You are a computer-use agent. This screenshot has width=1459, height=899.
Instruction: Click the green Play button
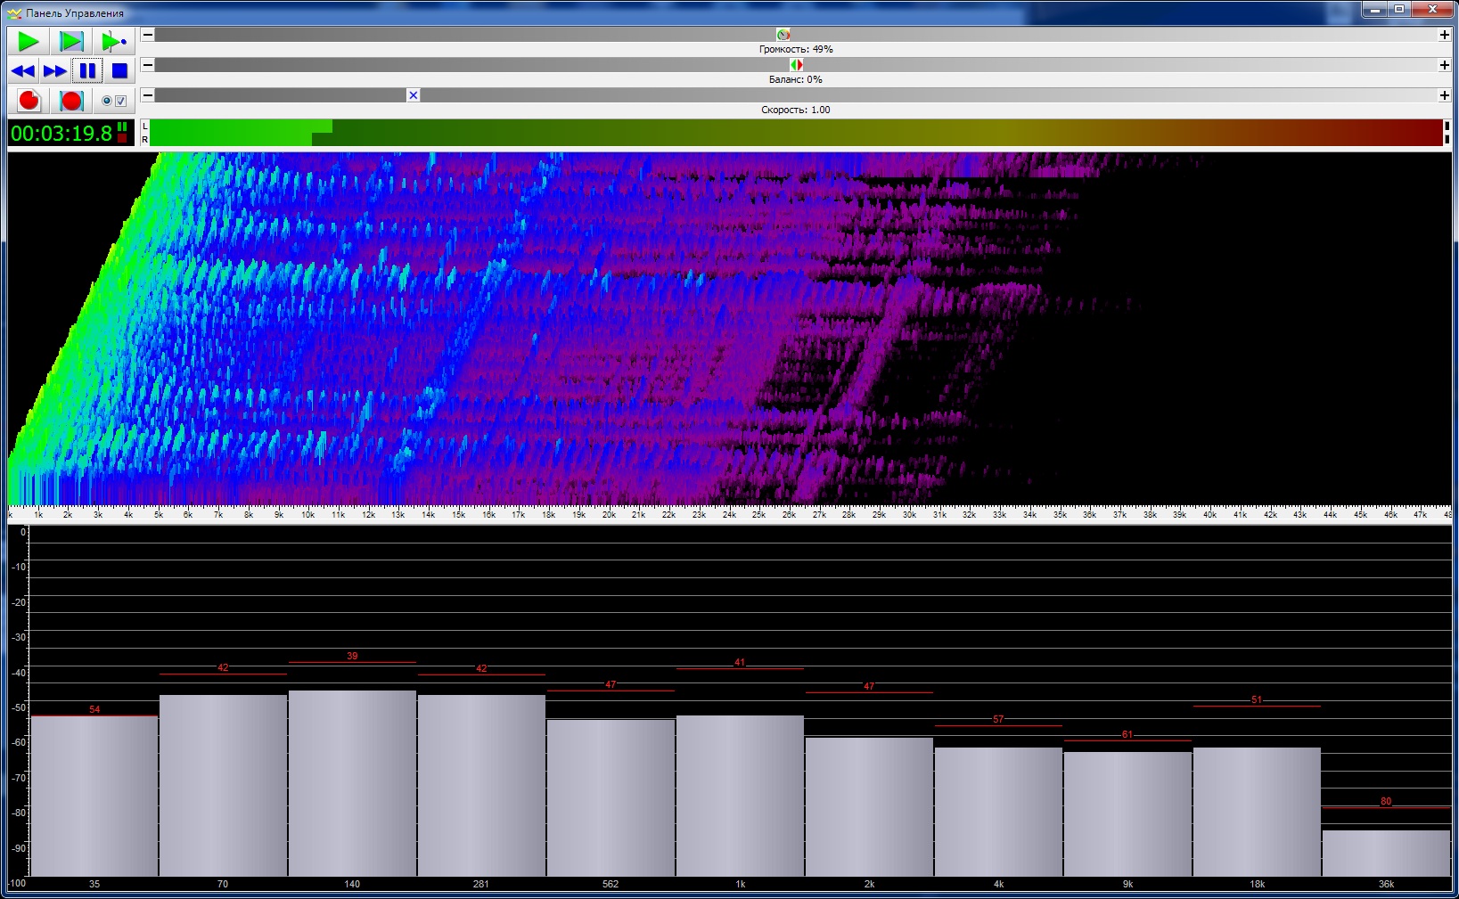(28, 41)
